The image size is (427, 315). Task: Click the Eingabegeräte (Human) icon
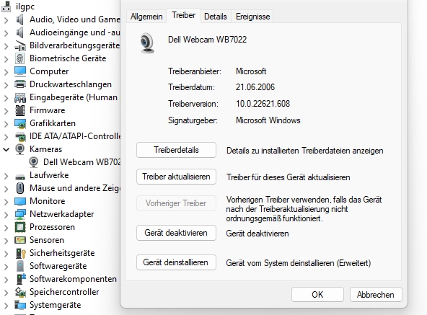[20, 97]
